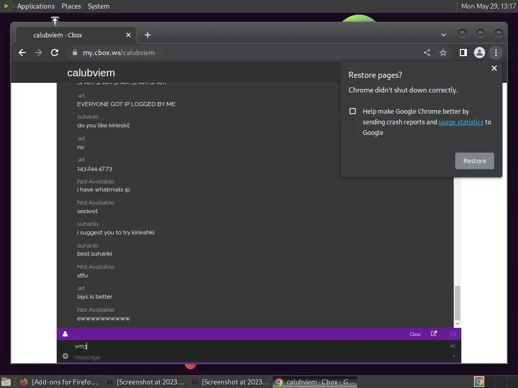Click the Restore button
The height and width of the screenshot is (388, 518).
coord(474,161)
